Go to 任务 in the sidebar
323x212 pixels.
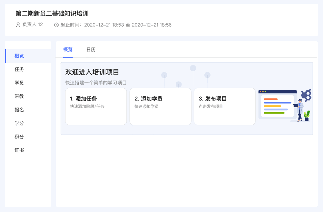click(x=19, y=69)
